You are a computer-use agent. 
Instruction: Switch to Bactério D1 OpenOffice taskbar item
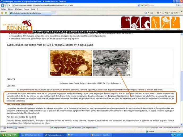[x=100, y=135]
